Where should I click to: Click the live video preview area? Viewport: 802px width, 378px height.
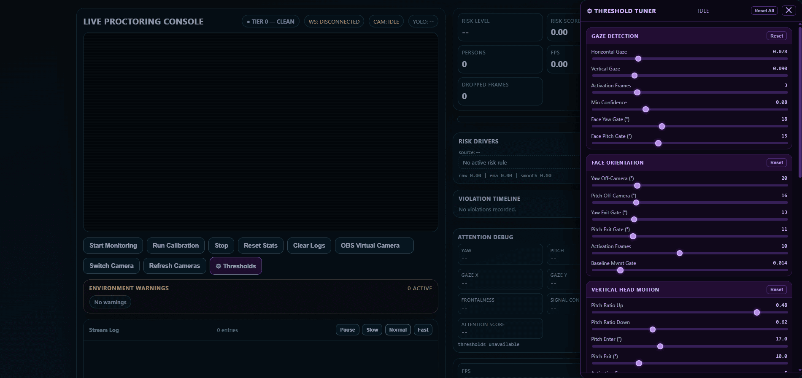click(x=261, y=132)
